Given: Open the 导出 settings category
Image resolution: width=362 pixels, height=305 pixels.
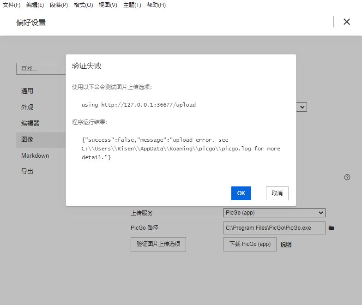Looking at the screenshot, I should tap(27, 171).
